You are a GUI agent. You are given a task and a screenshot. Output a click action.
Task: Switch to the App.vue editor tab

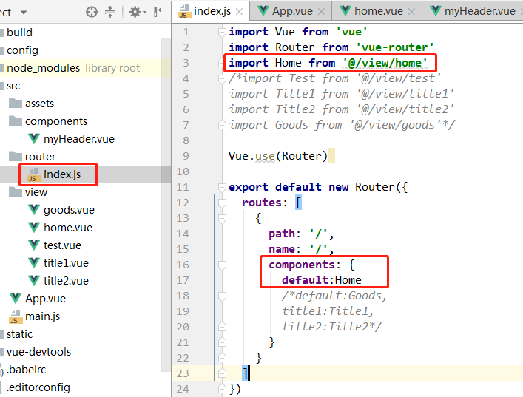tap(292, 11)
